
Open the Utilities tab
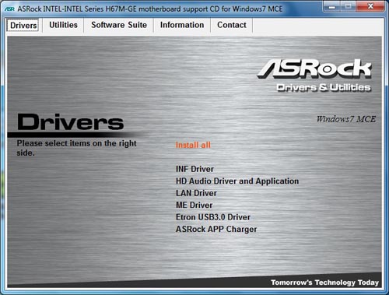pos(63,25)
